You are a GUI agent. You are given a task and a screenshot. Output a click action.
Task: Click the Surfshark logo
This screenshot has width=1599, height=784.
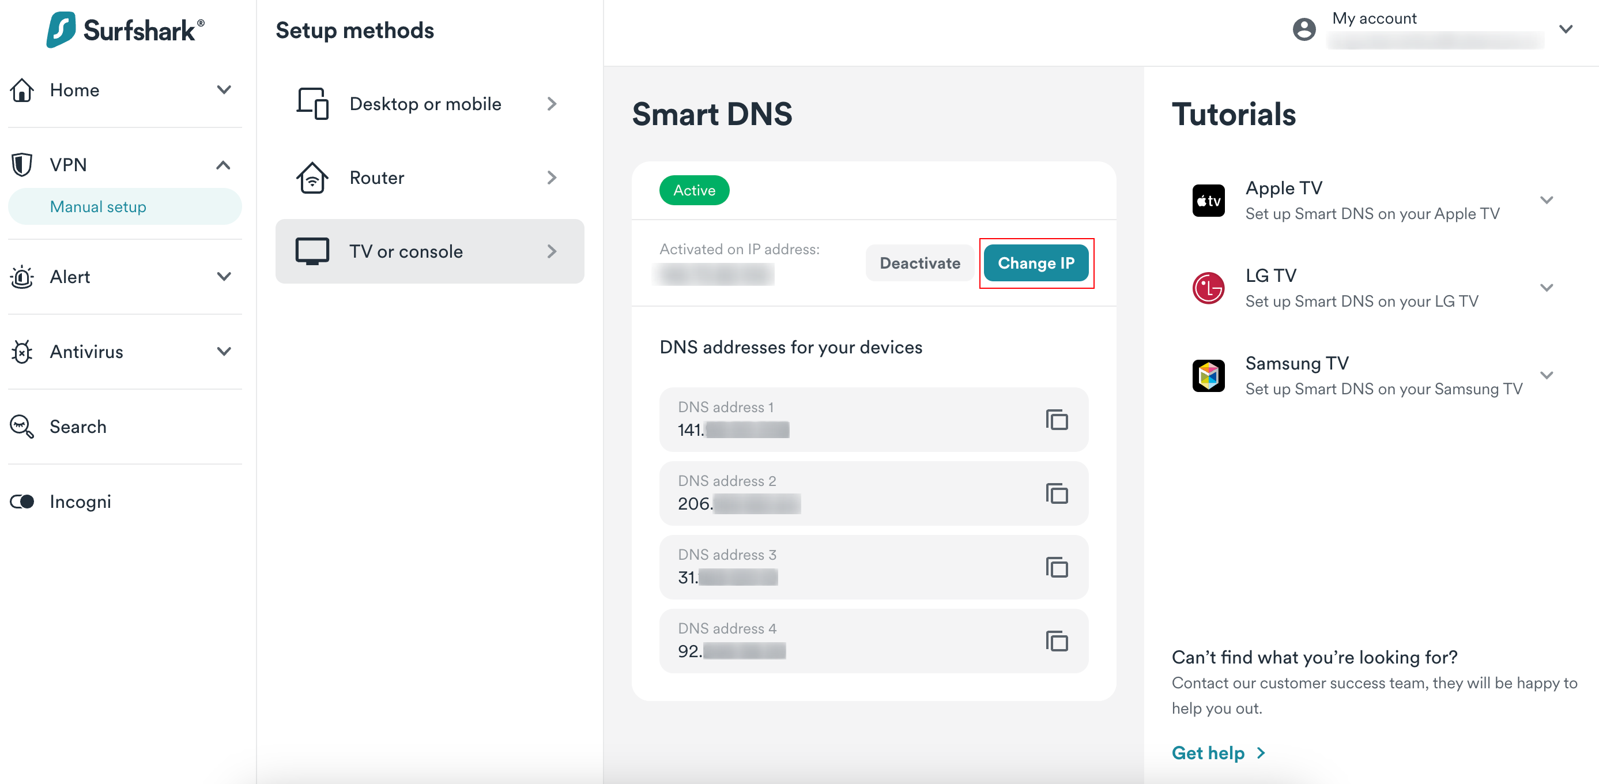(x=123, y=29)
